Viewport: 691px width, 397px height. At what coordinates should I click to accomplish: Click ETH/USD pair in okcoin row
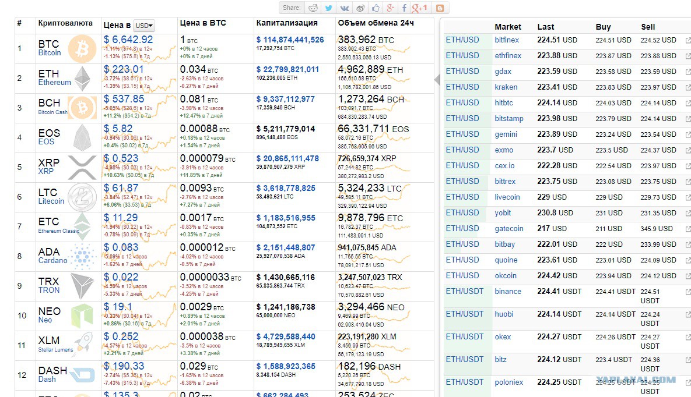(462, 275)
